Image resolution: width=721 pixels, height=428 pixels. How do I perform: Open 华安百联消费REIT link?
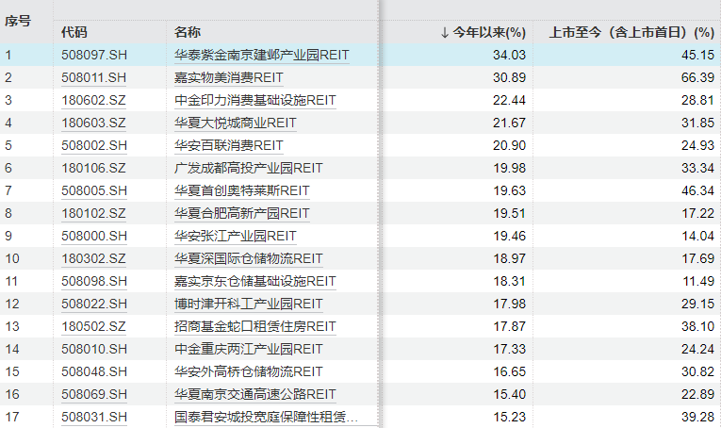point(228,145)
